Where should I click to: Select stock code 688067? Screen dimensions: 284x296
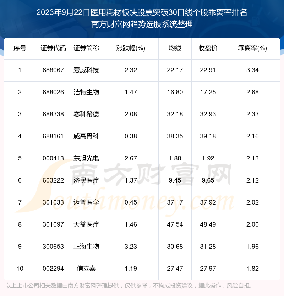53,70
